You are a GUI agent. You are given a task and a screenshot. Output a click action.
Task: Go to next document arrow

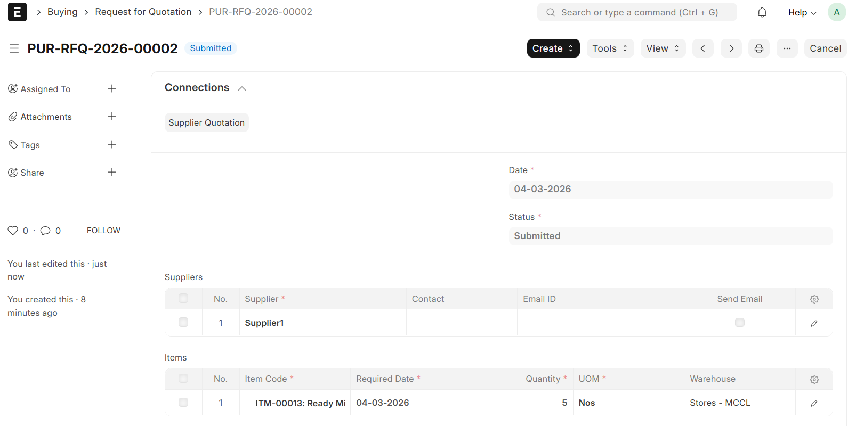[x=731, y=48]
